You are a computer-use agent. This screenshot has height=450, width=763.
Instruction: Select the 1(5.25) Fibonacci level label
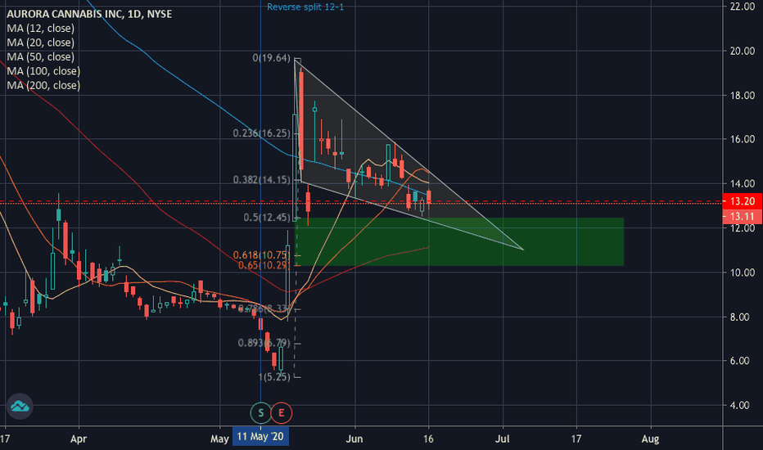[x=274, y=377]
